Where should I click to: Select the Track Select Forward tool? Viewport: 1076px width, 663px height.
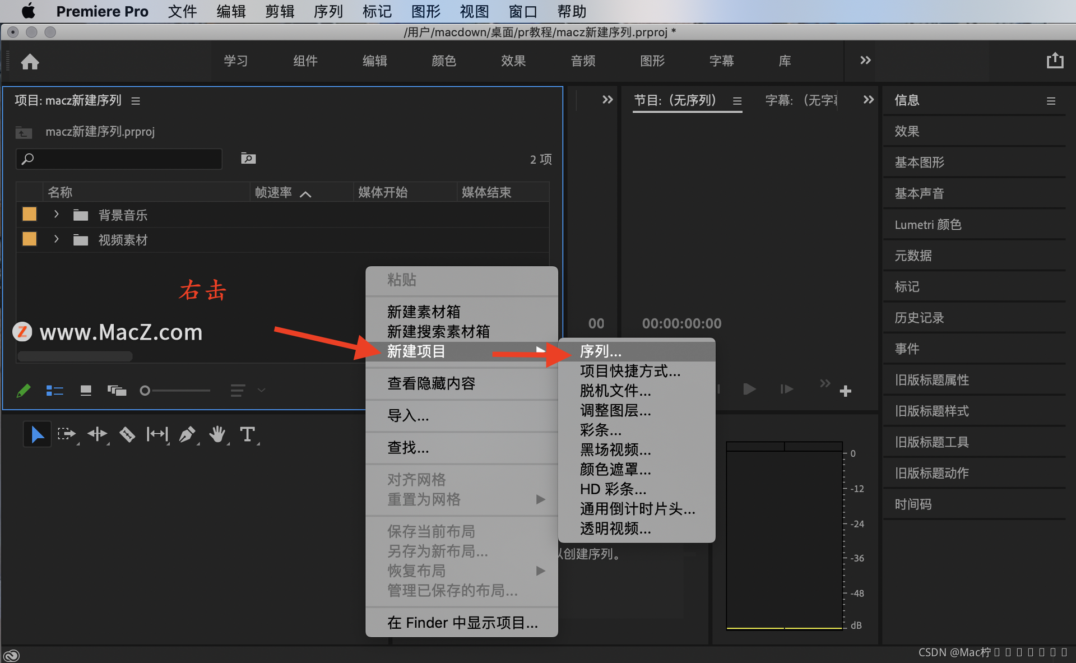(x=67, y=434)
